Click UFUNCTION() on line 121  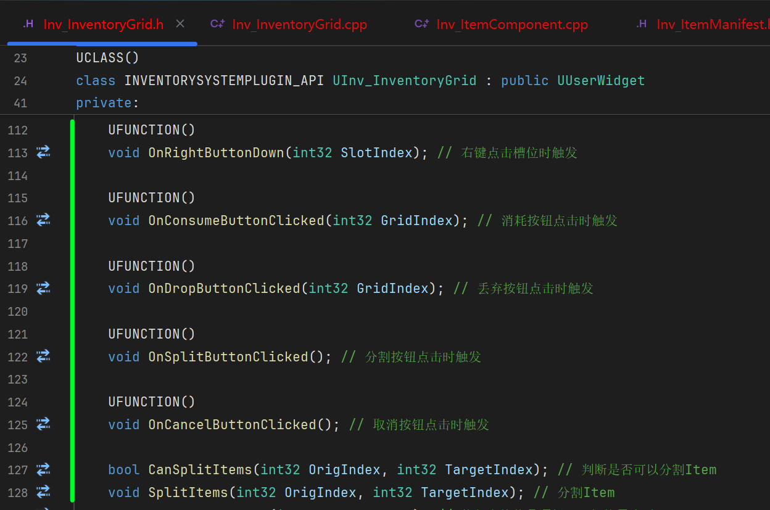click(152, 334)
